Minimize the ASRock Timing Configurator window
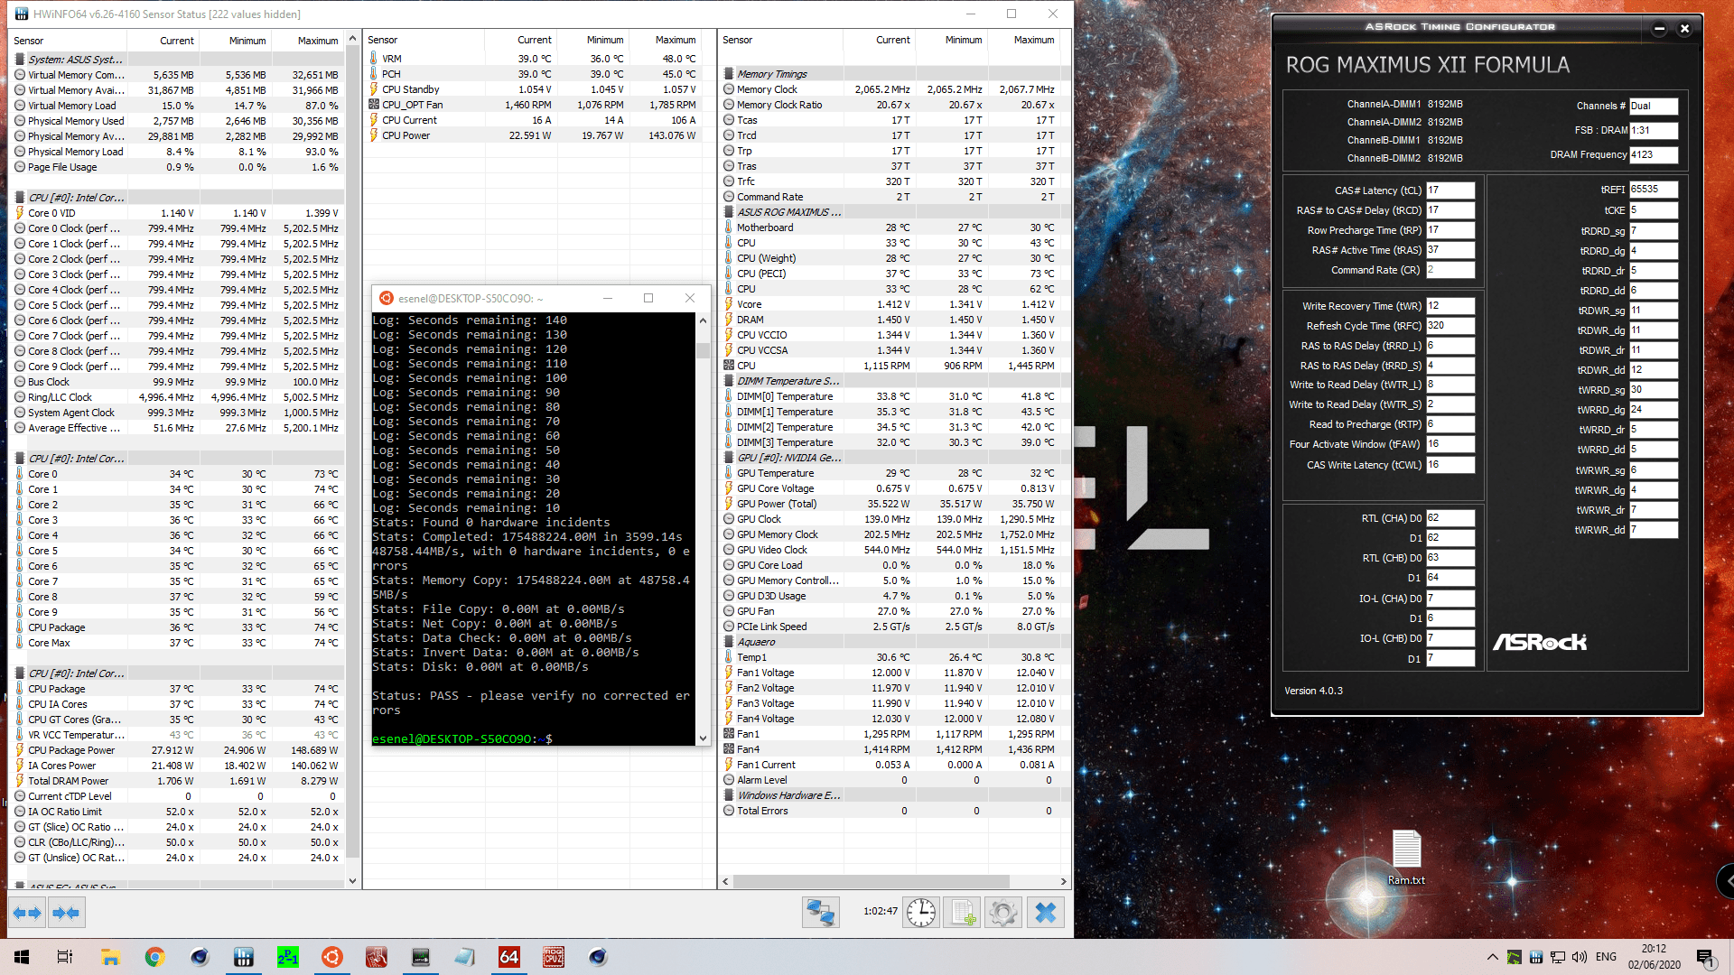Image resolution: width=1734 pixels, height=975 pixels. click(x=1658, y=29)
